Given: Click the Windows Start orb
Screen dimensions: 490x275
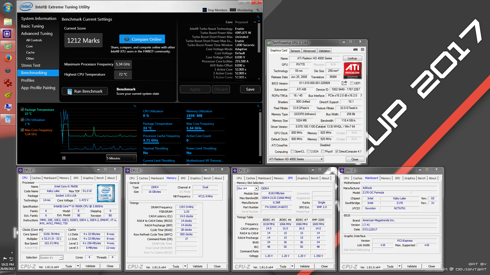Looking at the screenshot, I should (8, 7).
